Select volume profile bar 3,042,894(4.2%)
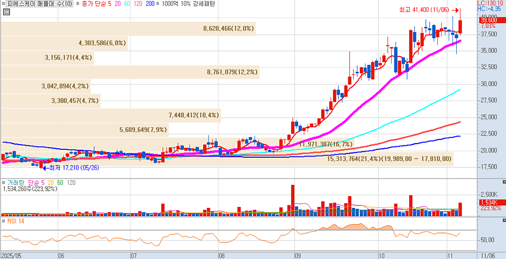506x259 pixels. (46, 86)
